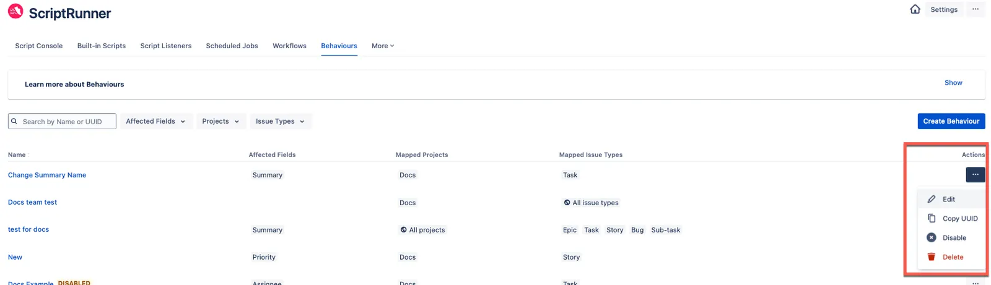
Task: Switch to the Script Listeners tab
Action: [x=166, y=46]
